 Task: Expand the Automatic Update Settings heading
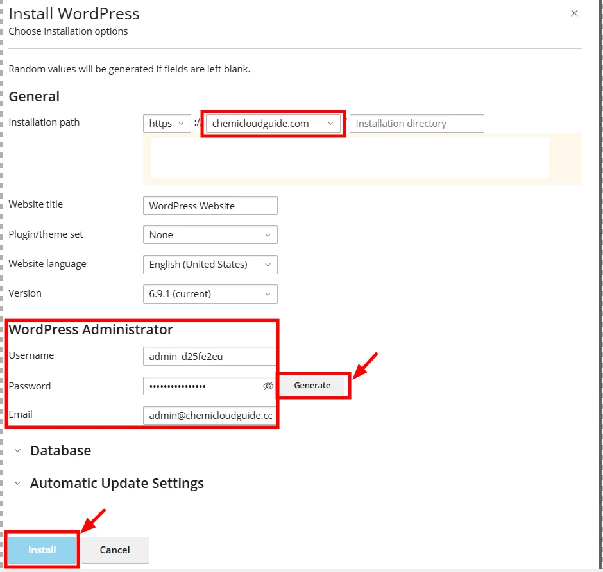click(117, 484)
